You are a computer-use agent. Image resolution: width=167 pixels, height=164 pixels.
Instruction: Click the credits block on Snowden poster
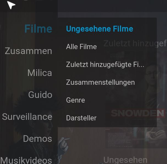(x=119, y=138)
